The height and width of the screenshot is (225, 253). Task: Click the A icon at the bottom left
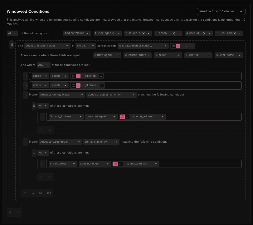coord(10,212)
